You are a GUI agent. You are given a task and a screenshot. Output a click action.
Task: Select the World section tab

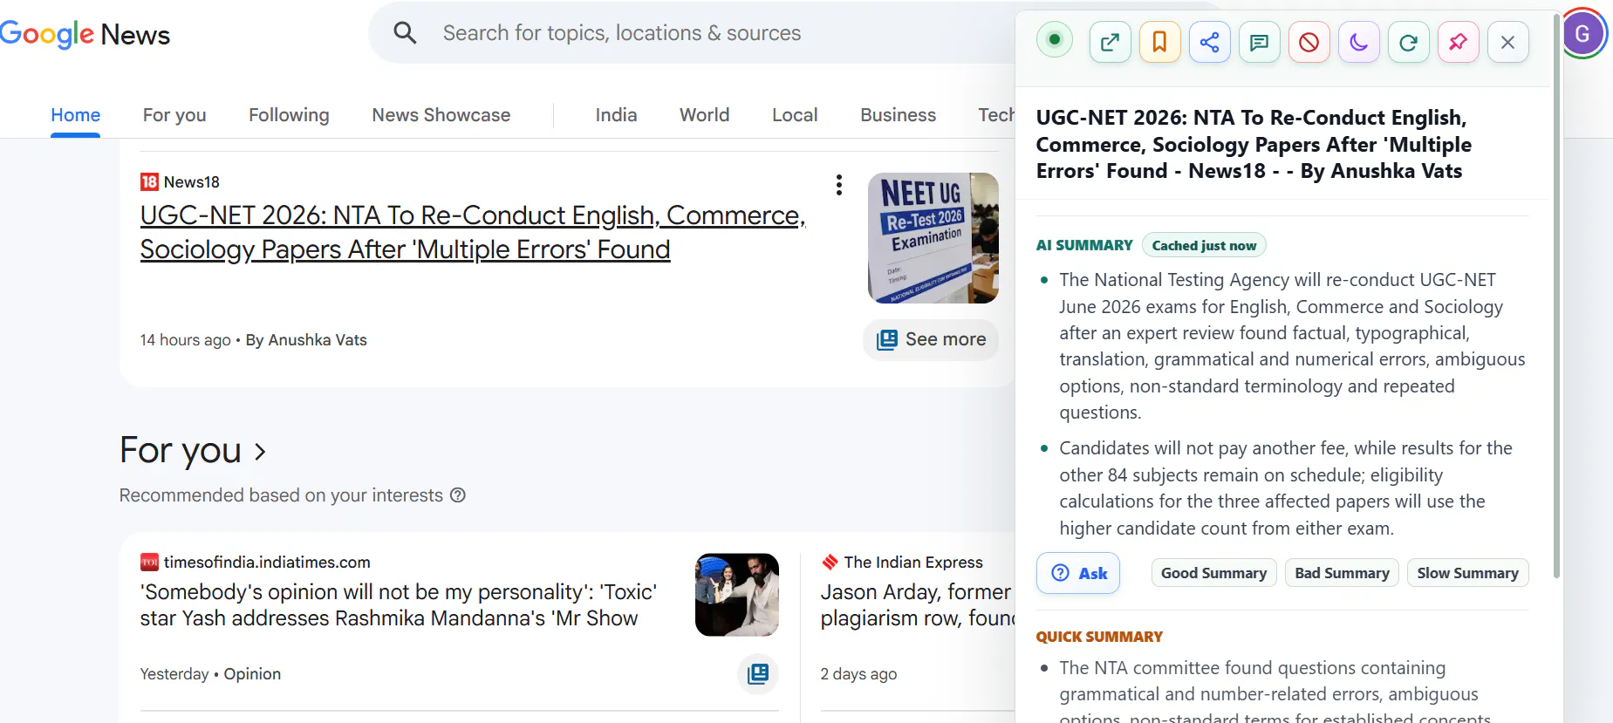click(x=704, y=115)
